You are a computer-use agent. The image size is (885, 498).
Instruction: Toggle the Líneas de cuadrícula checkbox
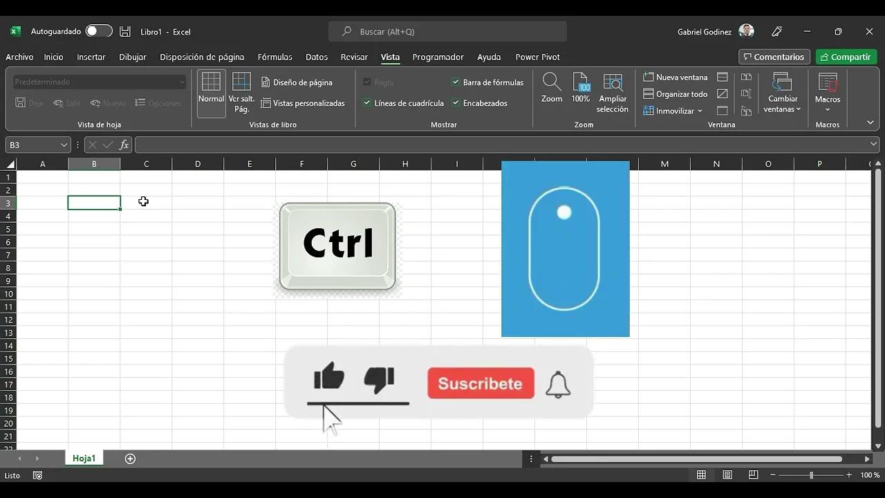[366, 102]
